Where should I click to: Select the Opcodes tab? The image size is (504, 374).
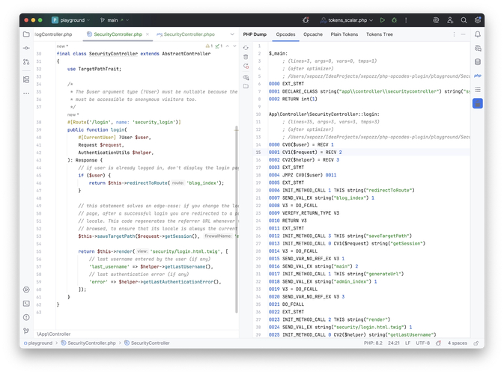[285, 34]
